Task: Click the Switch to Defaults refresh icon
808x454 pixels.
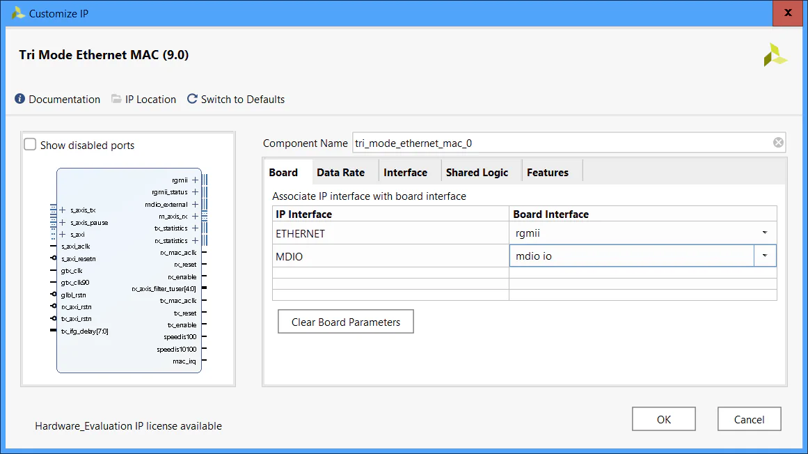Action: tap(192, 99)
